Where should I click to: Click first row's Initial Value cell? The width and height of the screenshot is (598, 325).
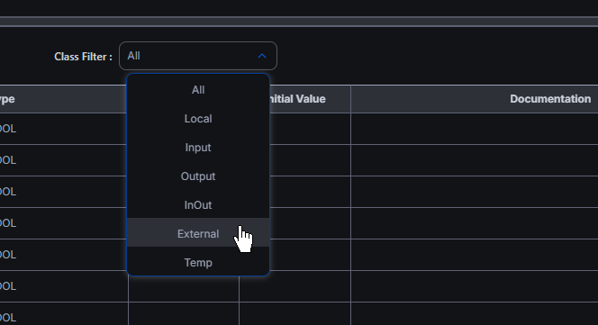[x=310, y=129]
